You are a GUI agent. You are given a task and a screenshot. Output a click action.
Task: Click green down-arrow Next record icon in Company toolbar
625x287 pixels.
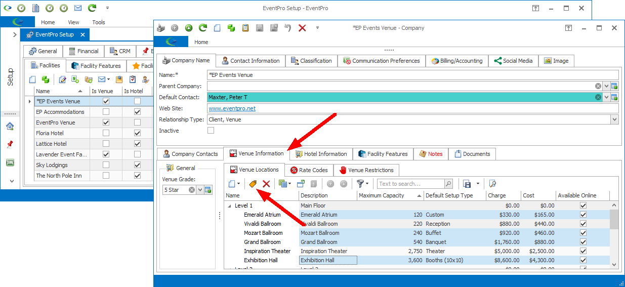188,28
